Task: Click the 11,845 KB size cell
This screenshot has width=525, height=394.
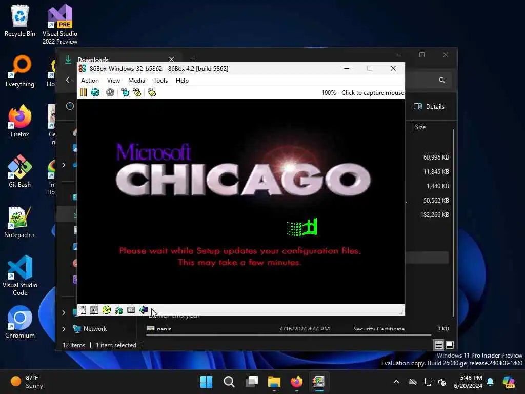Action: click(x=436, y=171)
